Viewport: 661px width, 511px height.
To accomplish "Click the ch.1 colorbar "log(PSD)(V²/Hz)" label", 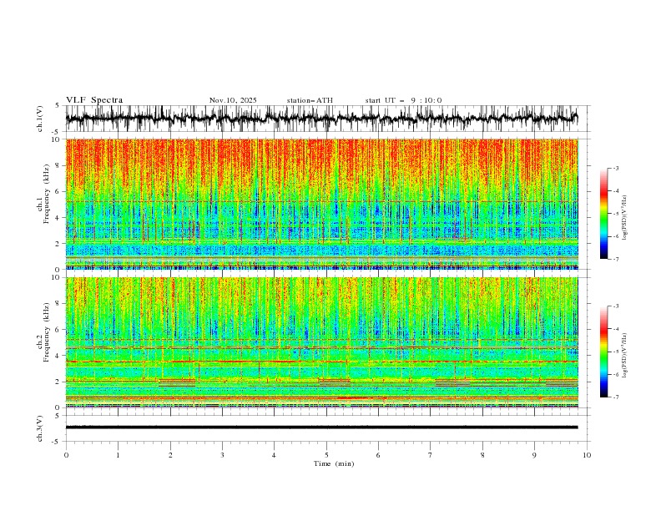I will 624,218.
